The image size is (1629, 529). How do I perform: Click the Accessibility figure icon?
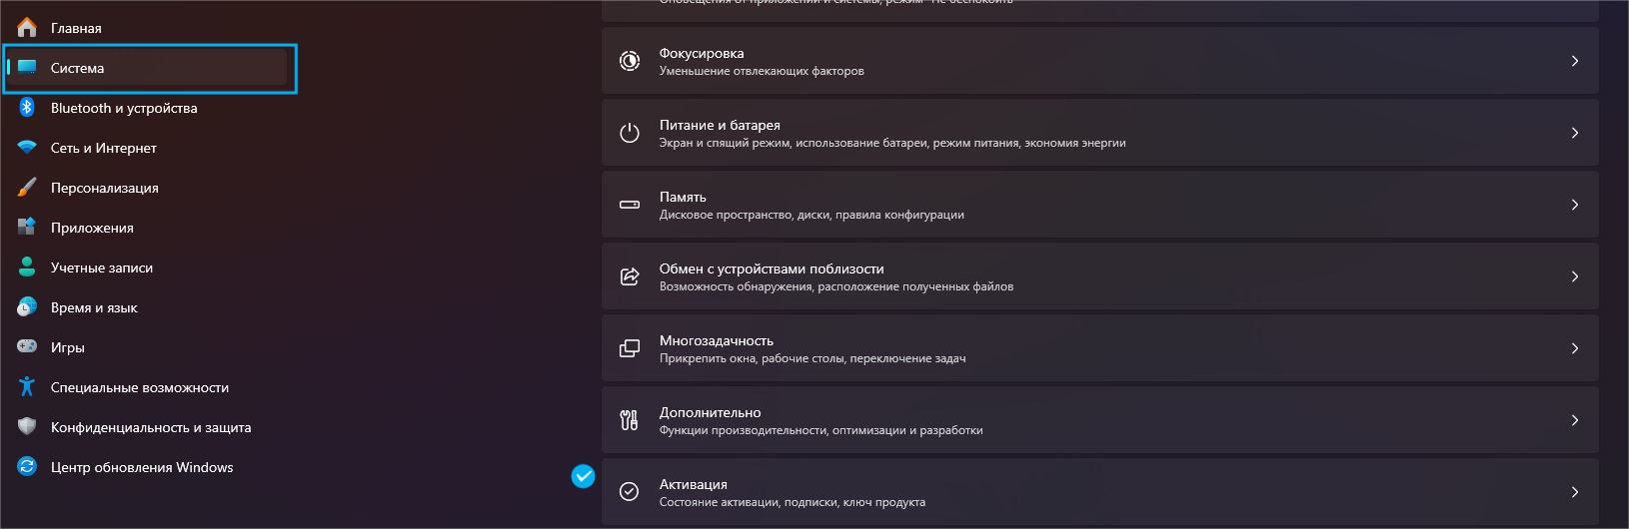pyautogui.click(x=27, y=387)
